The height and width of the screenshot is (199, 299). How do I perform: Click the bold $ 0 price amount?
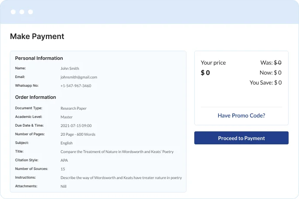coord(205,73)
